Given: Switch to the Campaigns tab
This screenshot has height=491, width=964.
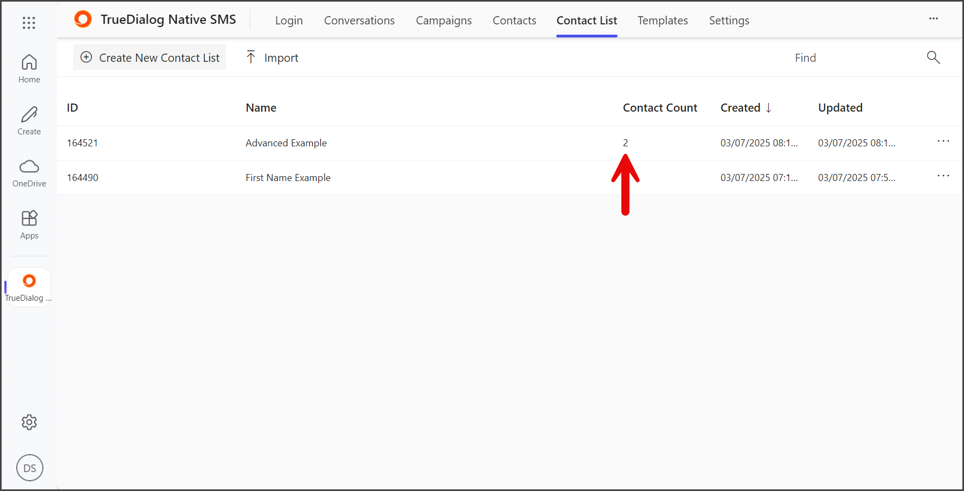Looking at the screenshot, I should pos(444,21).
